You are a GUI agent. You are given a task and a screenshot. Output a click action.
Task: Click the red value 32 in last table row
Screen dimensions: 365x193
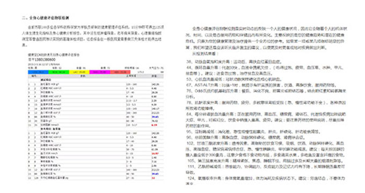(153, 178)
